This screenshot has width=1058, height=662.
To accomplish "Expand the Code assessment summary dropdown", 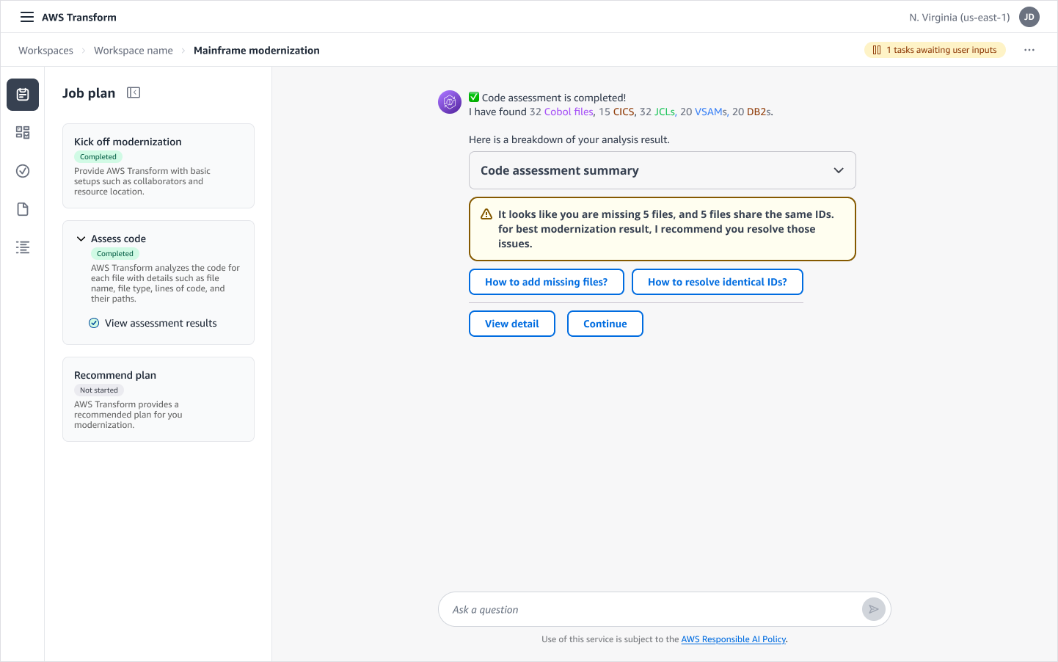I will (x=838, y=170).
